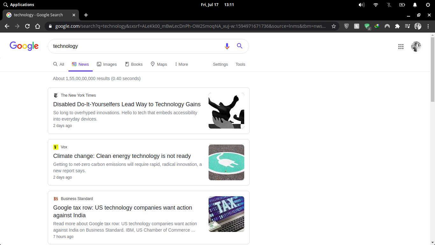This screenshot has width=435, height=245.
Task: Open the Extensions puzzle piece menu
Action: [x=397, y=26]
